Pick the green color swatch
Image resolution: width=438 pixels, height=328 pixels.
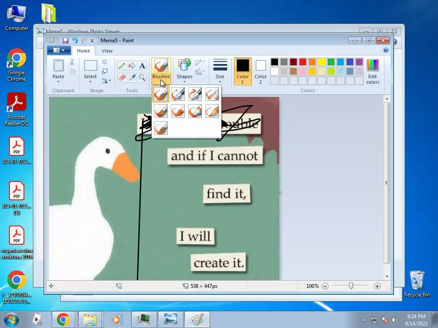(x=331, y=61)
